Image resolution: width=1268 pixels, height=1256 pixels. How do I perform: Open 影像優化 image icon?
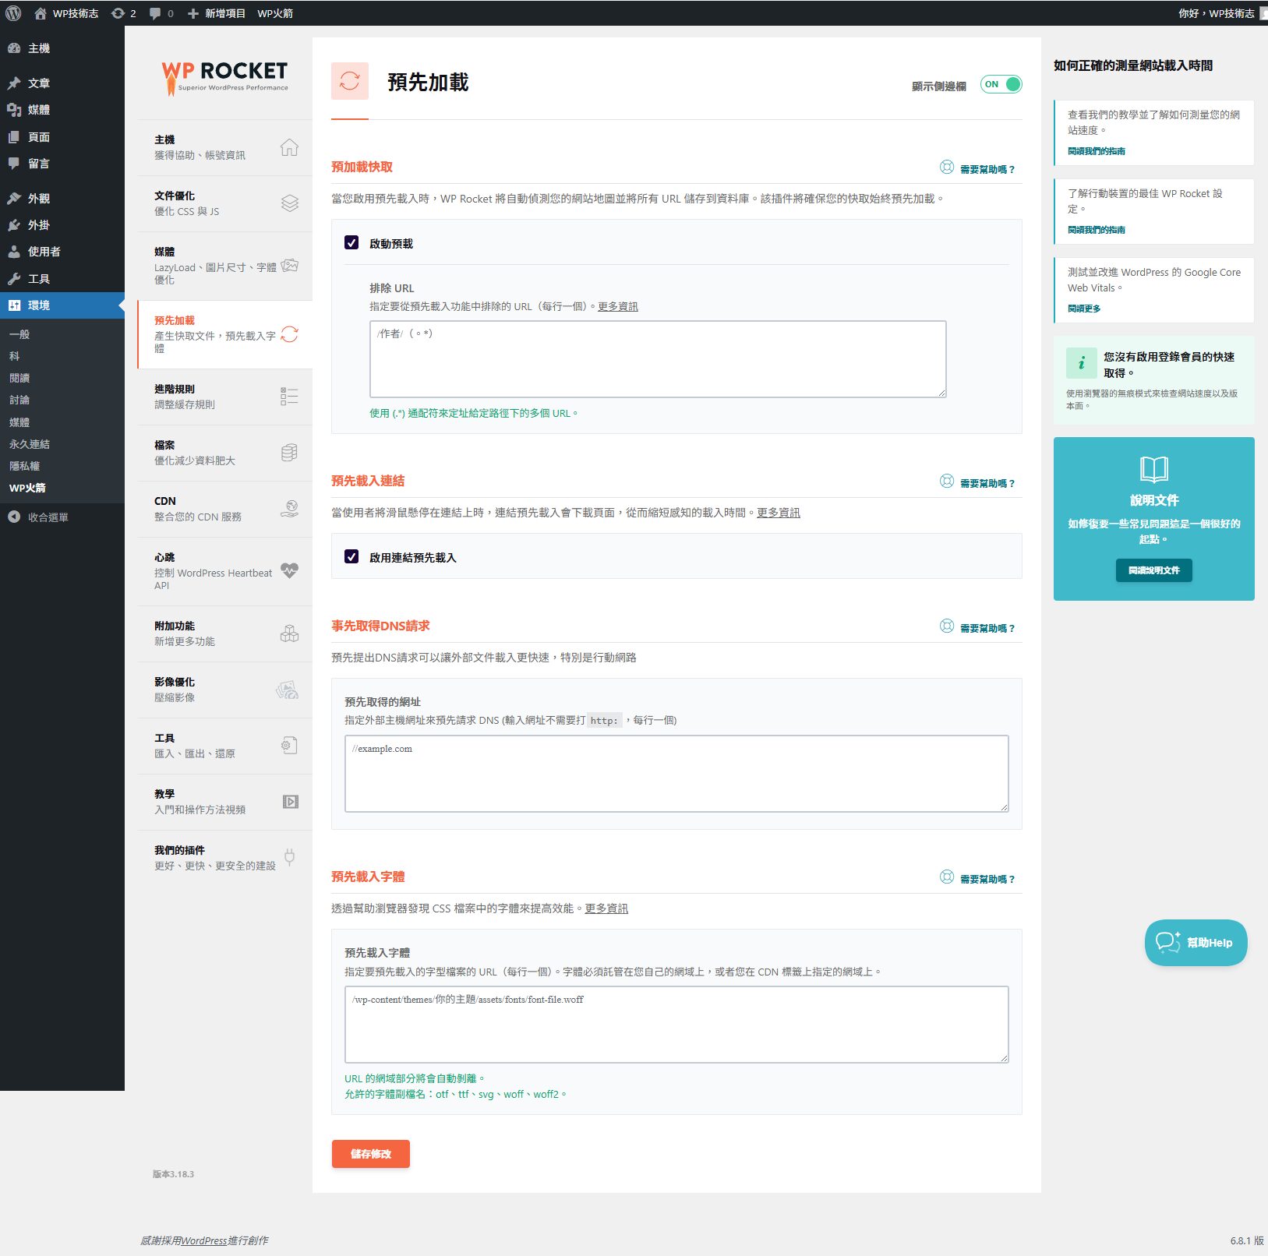click(288, 690)
